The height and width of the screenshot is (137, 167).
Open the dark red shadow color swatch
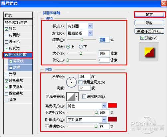pyautogui.click(x=112, y=119)
